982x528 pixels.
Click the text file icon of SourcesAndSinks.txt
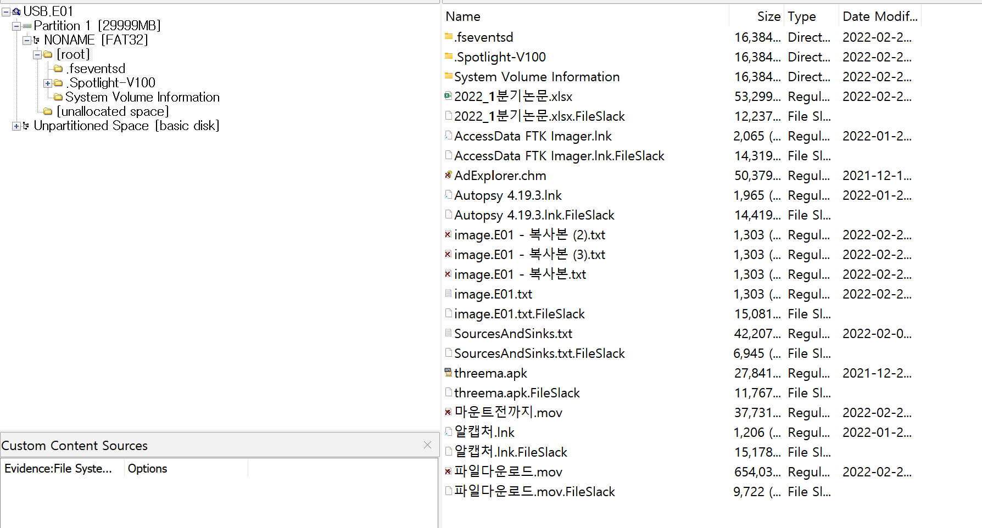(x=448, y=333)
